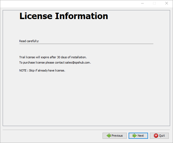Click the trial license expiry sentence

pyautogui.click(x=53, y=57)
